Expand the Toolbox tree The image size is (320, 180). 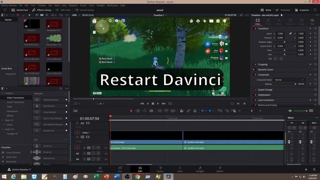pos(2,93)
